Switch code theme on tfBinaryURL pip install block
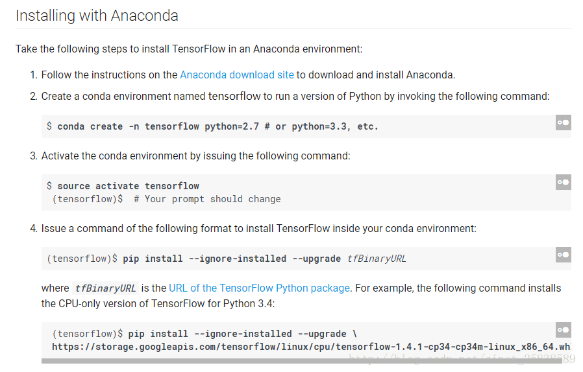Screen dimensions: 583x372 (x=564, y=255)
